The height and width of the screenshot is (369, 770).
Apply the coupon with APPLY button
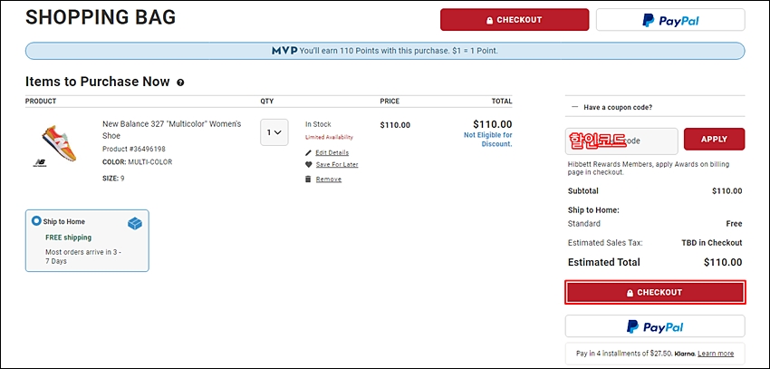click(714, 139)
